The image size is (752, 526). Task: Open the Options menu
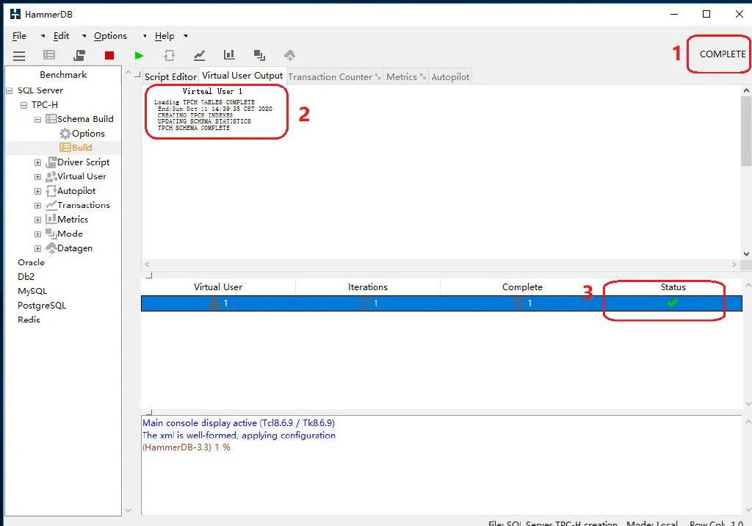pos(110,36)
